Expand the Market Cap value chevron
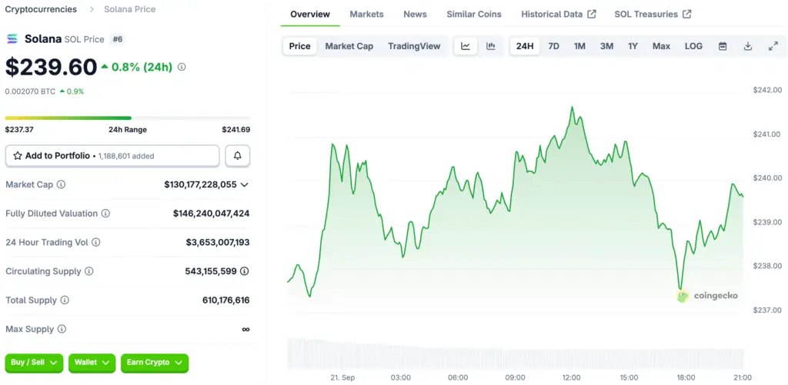Image resolution: width=788 pixels, height=385 pixels. [244, 184]
